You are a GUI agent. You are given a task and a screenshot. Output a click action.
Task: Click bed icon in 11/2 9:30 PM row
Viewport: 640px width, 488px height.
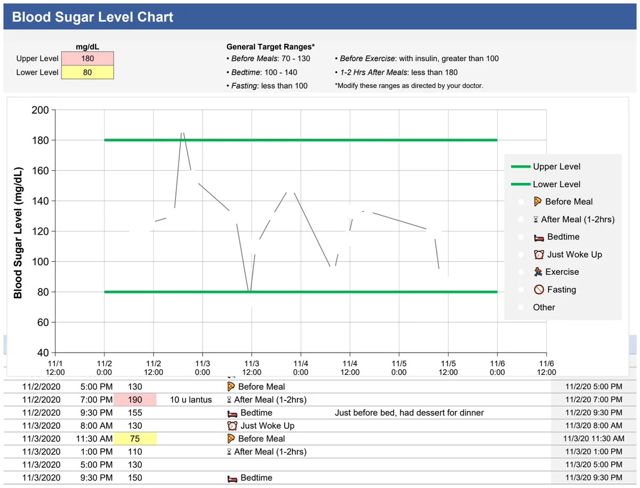pyautogui.click(x=232, y=413)
